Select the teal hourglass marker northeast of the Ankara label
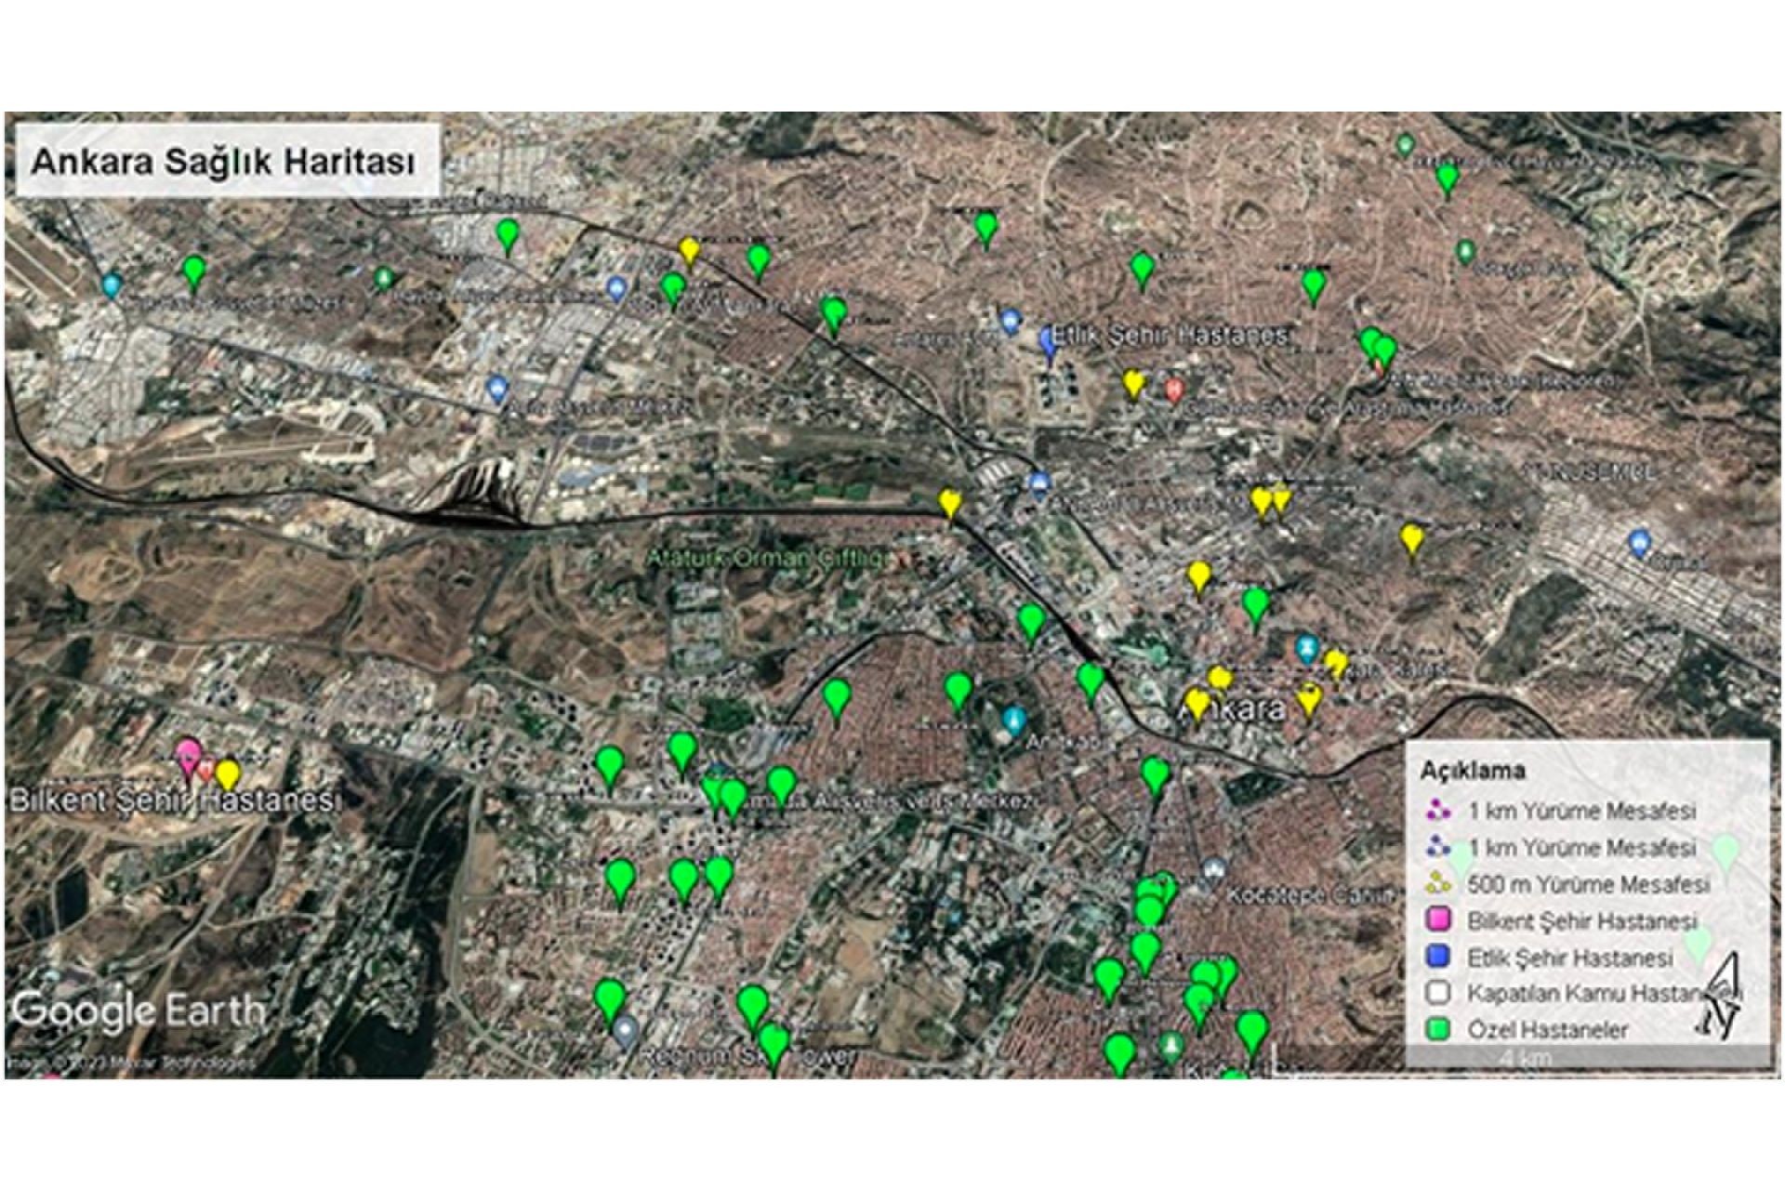 (1307, 648)
